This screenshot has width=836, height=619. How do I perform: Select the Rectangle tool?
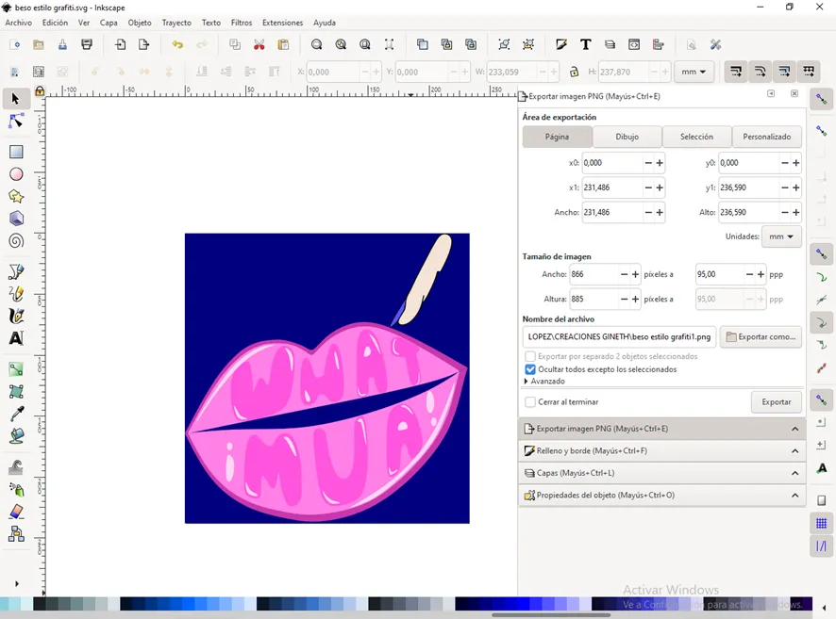click(16, 153)
